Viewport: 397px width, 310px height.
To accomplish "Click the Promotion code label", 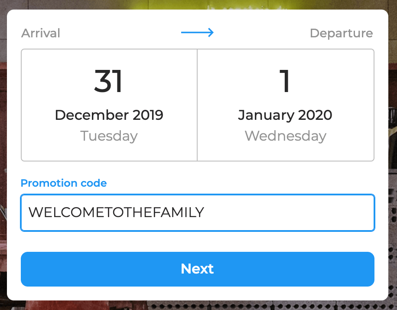I will tap(64, 183).
